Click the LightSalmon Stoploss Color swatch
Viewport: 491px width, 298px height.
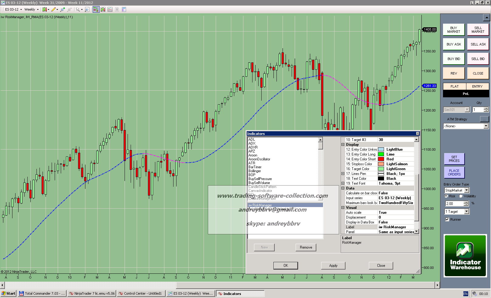[381, 164]
